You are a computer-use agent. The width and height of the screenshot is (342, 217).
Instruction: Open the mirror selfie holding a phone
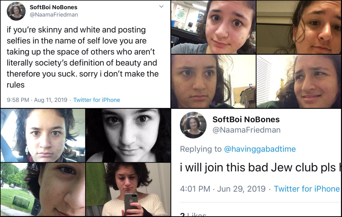[x=128, y=190]
